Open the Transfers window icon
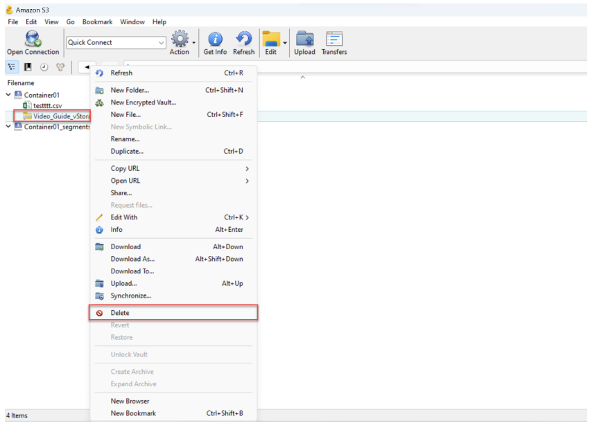The height and width of the screenshot is (425, 590). 334,39
